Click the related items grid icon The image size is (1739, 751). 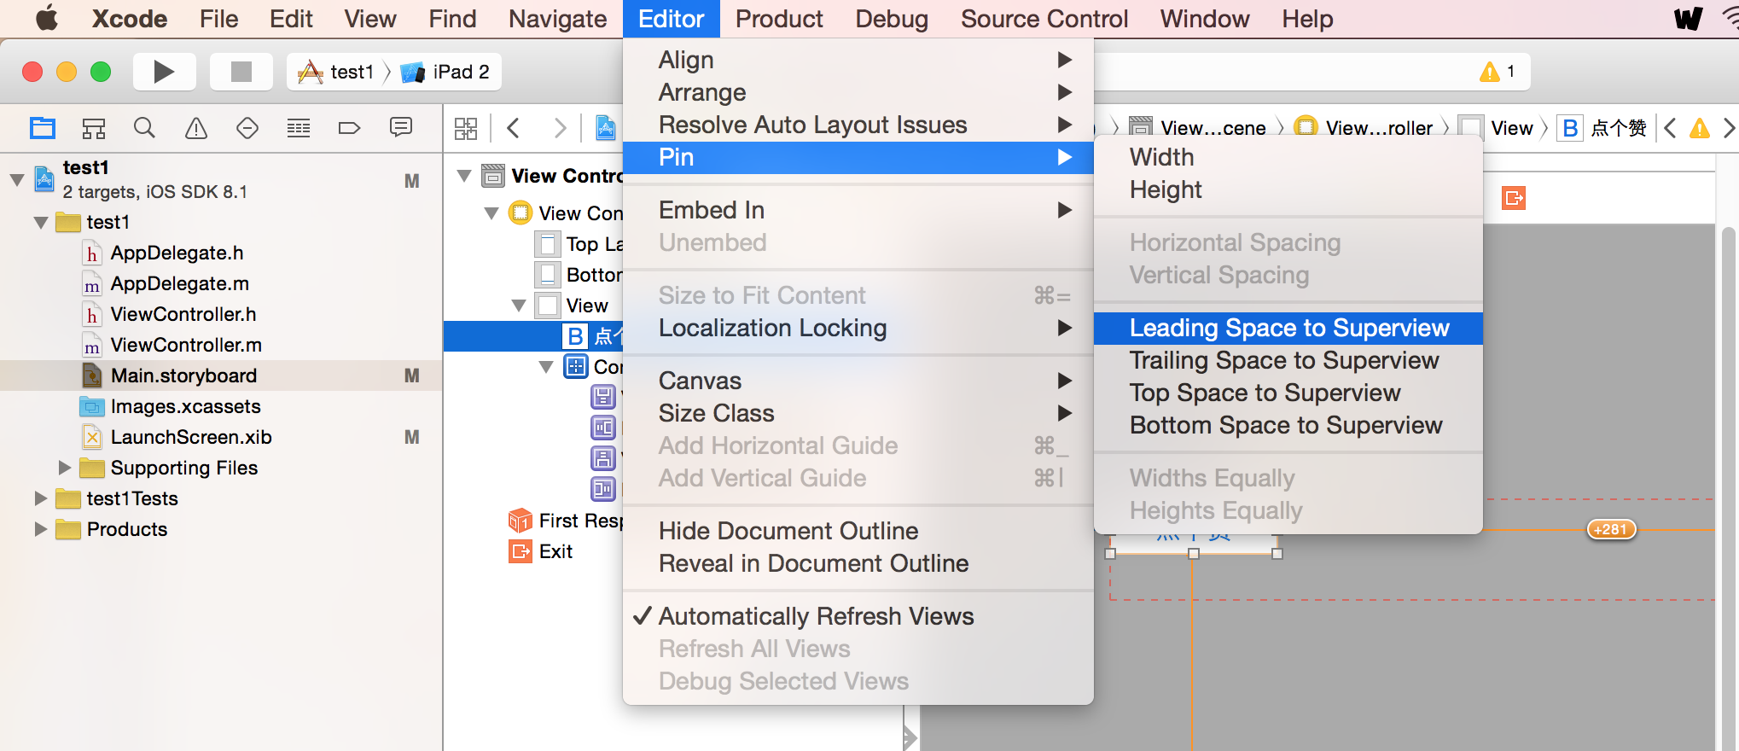(466, 129)
